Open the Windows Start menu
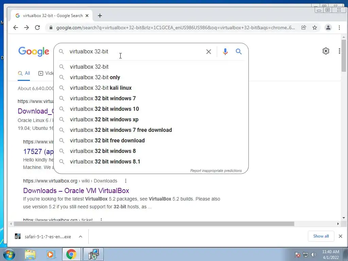This screenshot has height=261, width=348. coord(9,254)
